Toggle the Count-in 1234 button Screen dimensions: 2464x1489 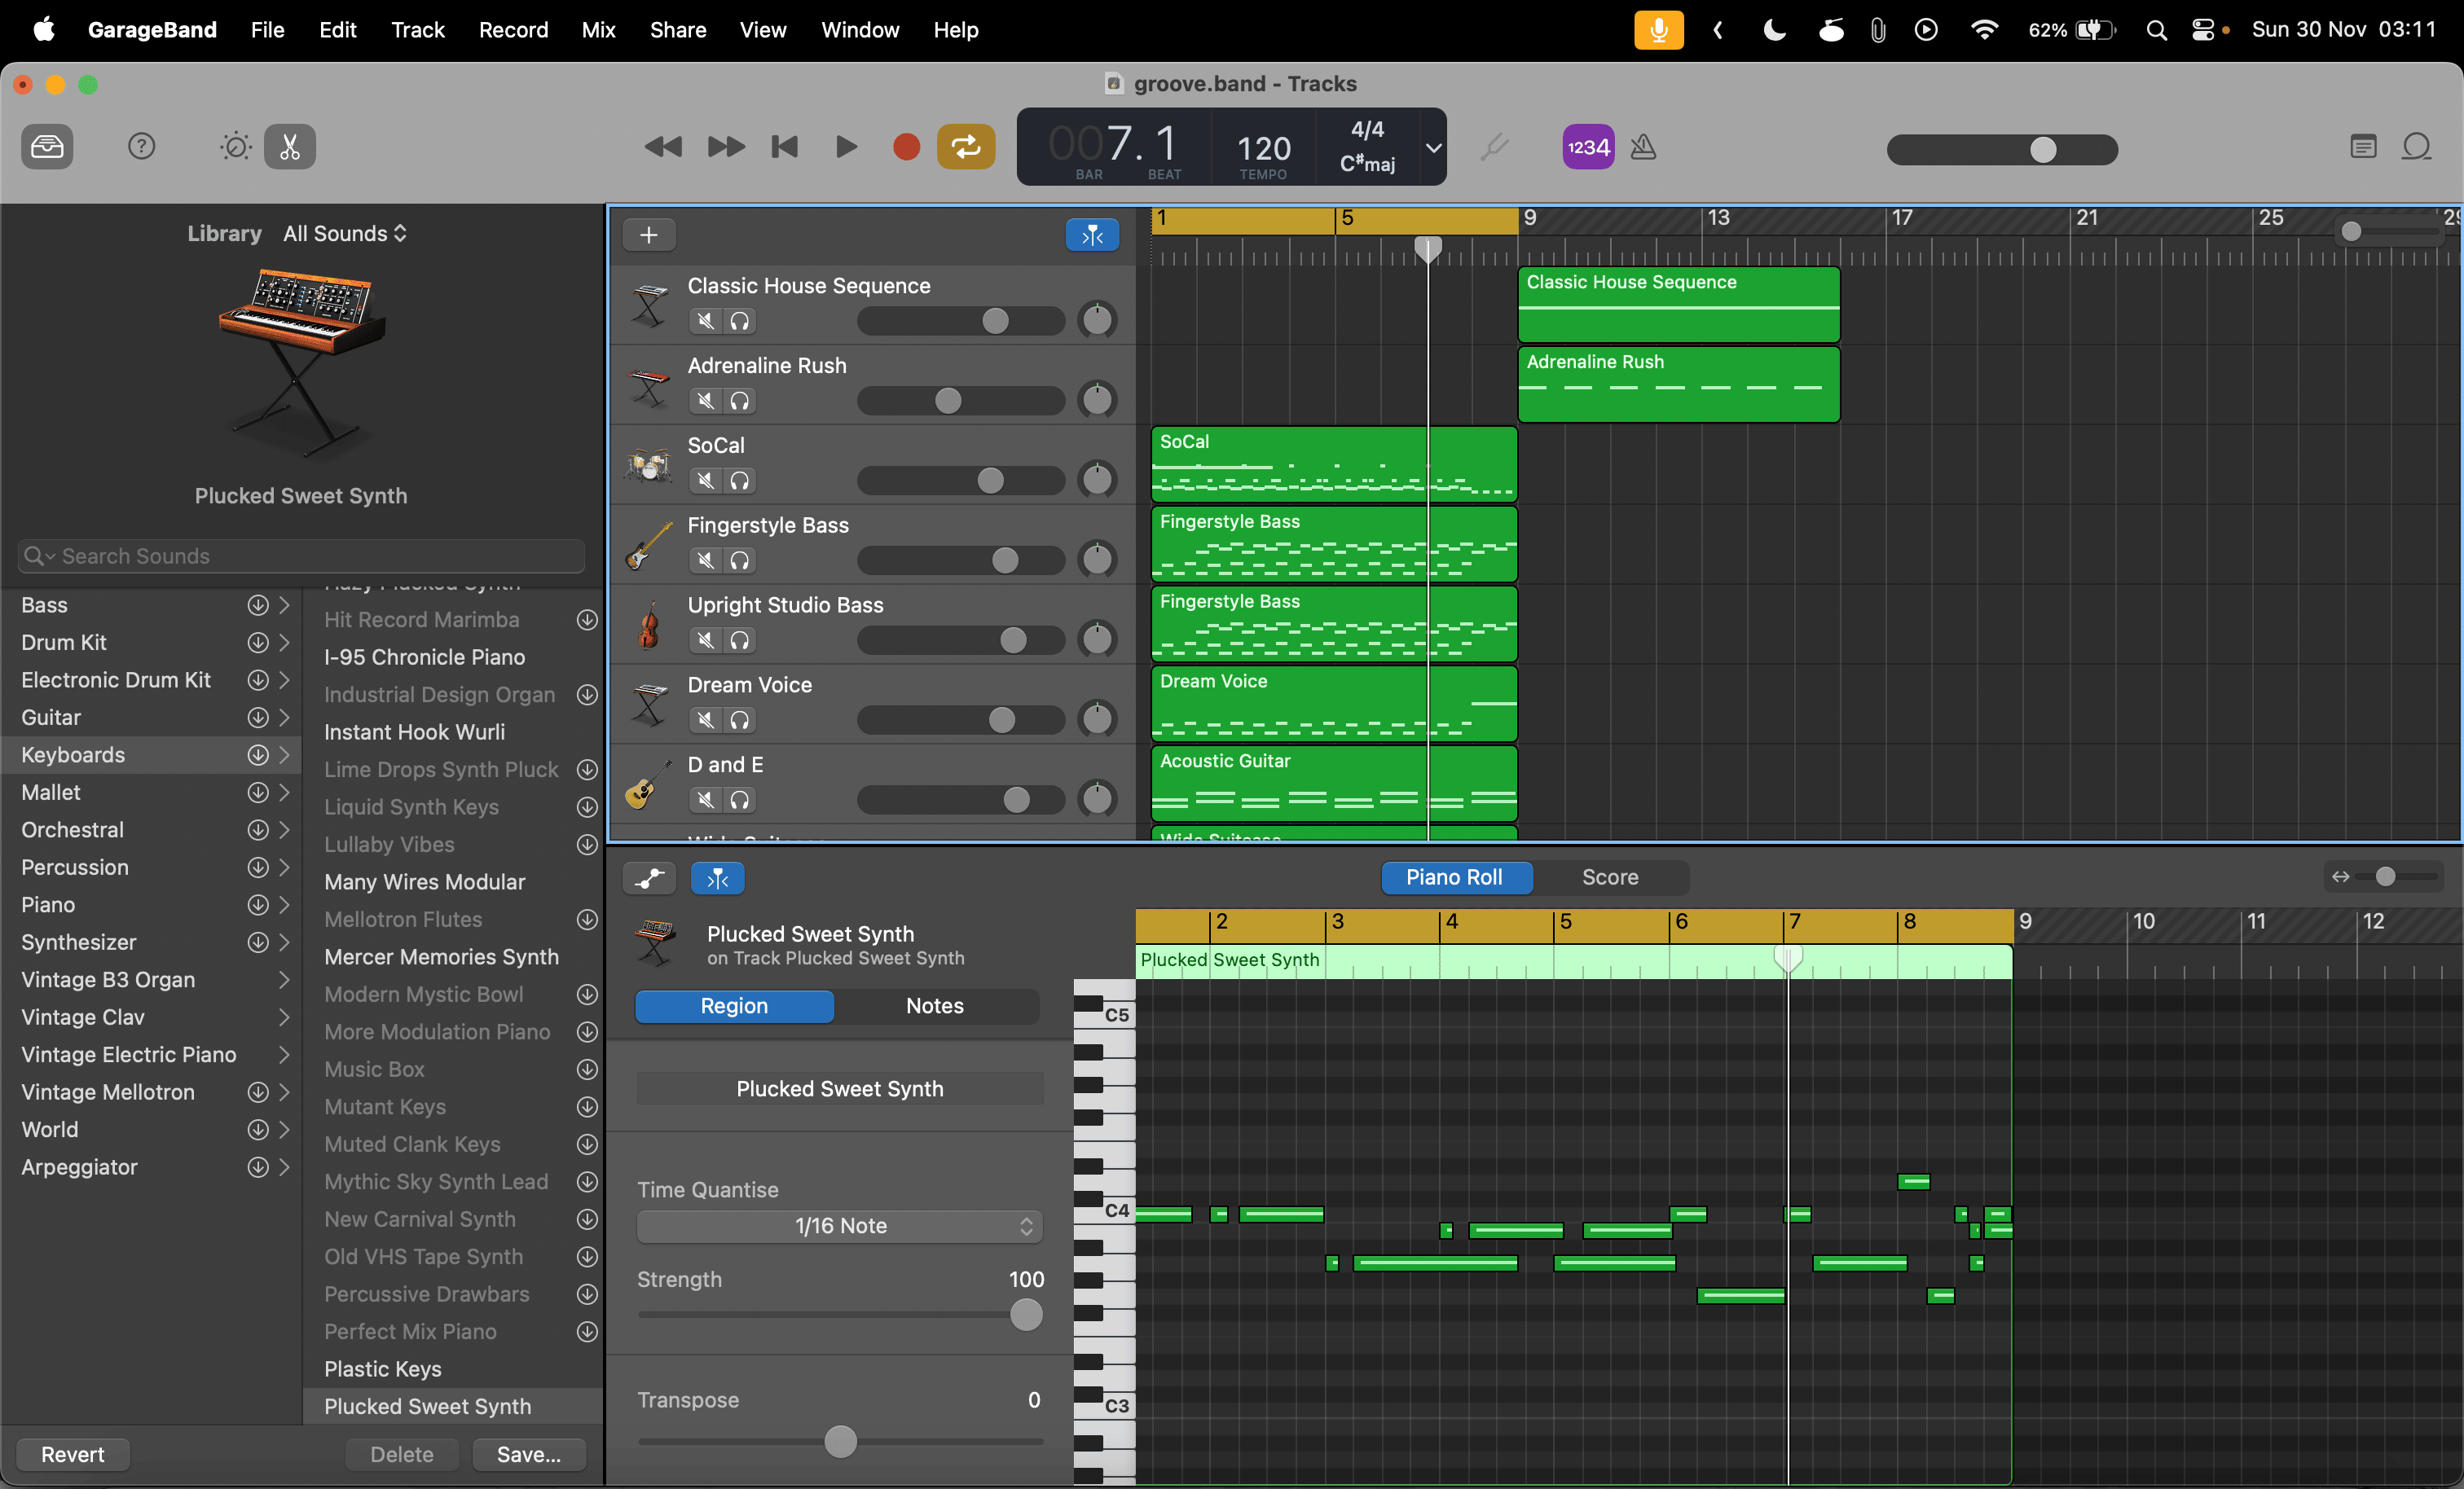point(1588,147)
